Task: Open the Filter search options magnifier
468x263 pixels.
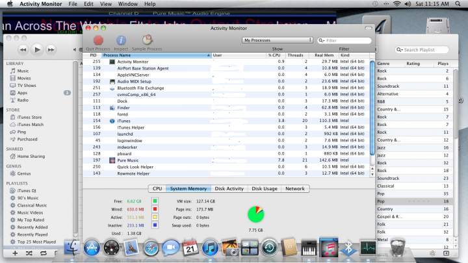Action: [x=322, y=40]
